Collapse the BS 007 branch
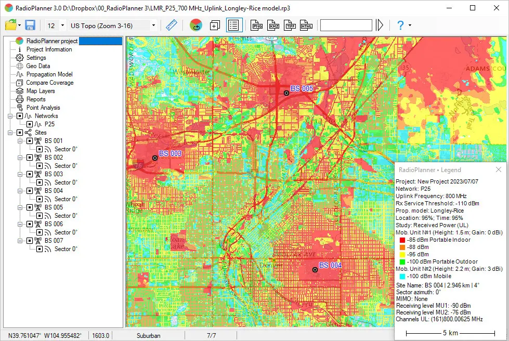This screenshot has width=509, height=341. [20, 241]
